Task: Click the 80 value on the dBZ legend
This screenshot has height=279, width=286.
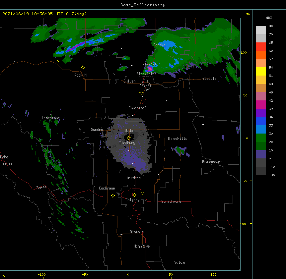Action: coord(271,26)
